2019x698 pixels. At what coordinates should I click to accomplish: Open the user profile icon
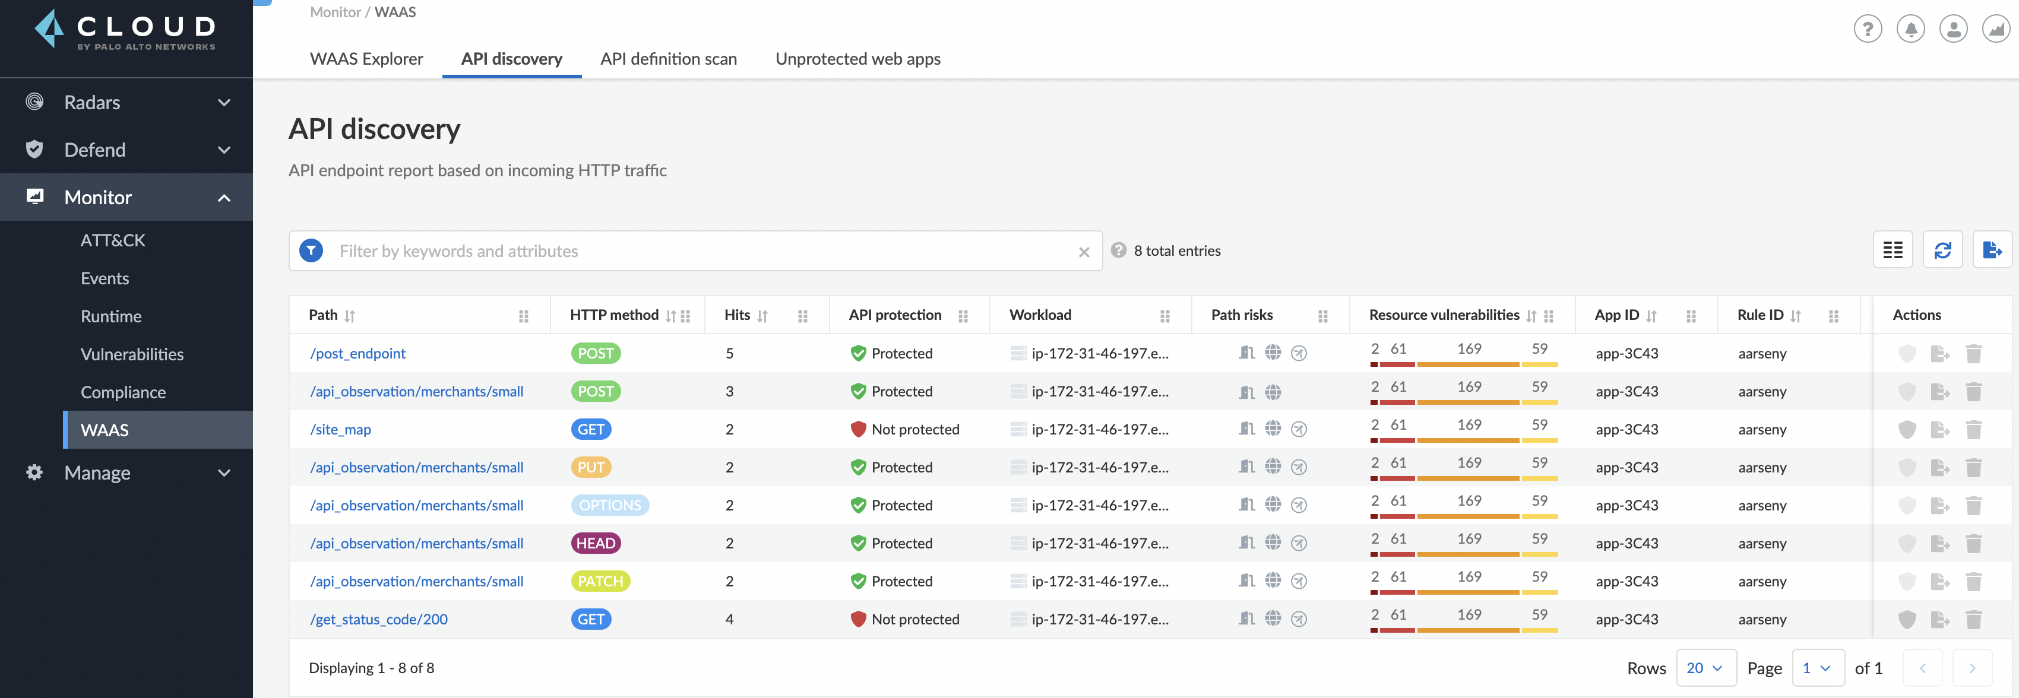(1953, 30)
